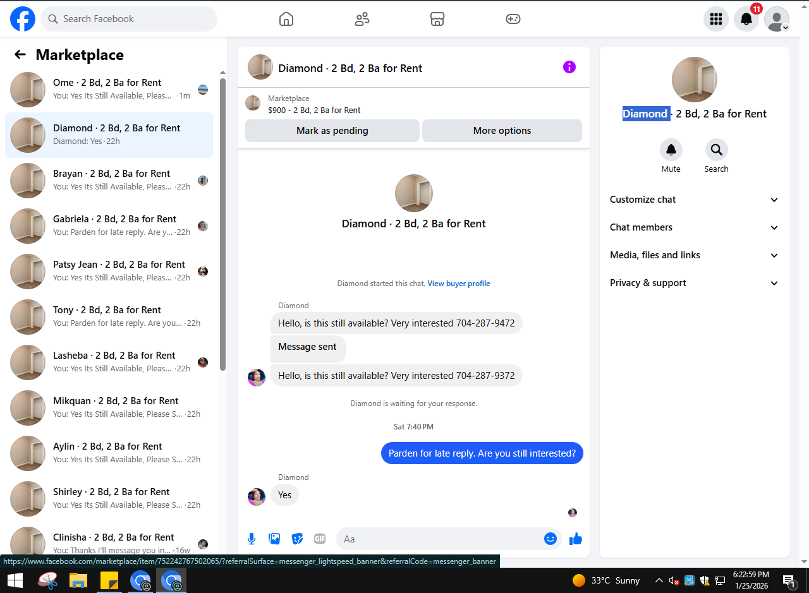The width and height of the screenshot is (809, 593).
Task: Open the View buyer profile link
Action: pyautogui.click(x=459, y=284)
